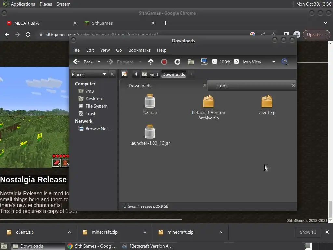Expand second minecraft.zip download options chevron
This screenshot has height=250, width=333.
point(221,232)
